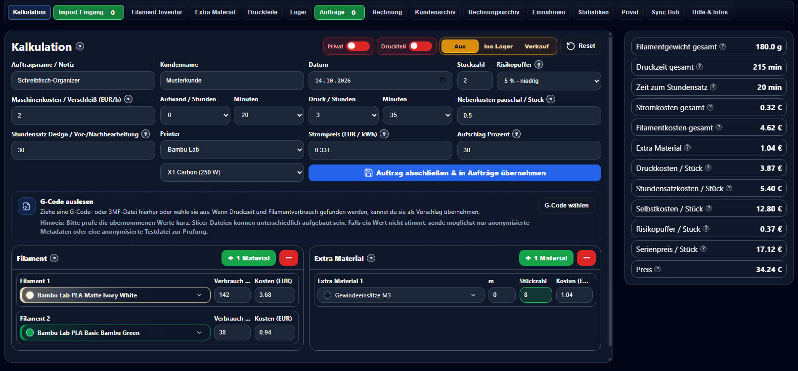This screenshot has height=371, width=798.
Task: Open the Aufträge tab
Action: point(339,12)
